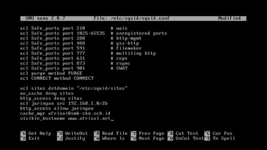Click the ^G Get Help shortcut
The image size is (267, 150).
(x=36, y=133)
